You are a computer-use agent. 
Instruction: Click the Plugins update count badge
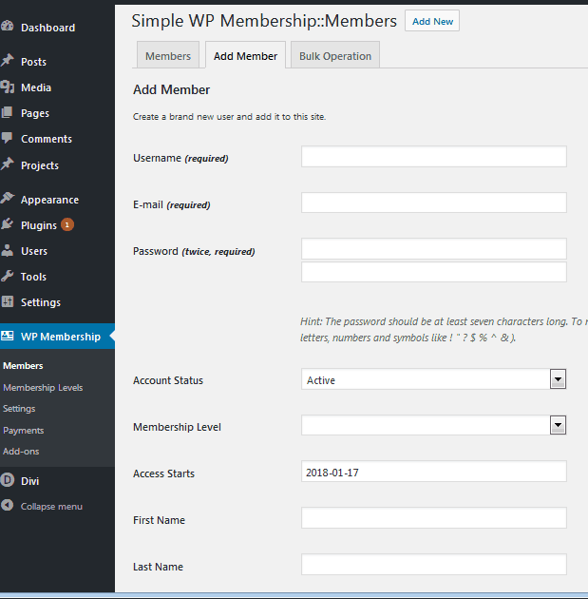67,224
